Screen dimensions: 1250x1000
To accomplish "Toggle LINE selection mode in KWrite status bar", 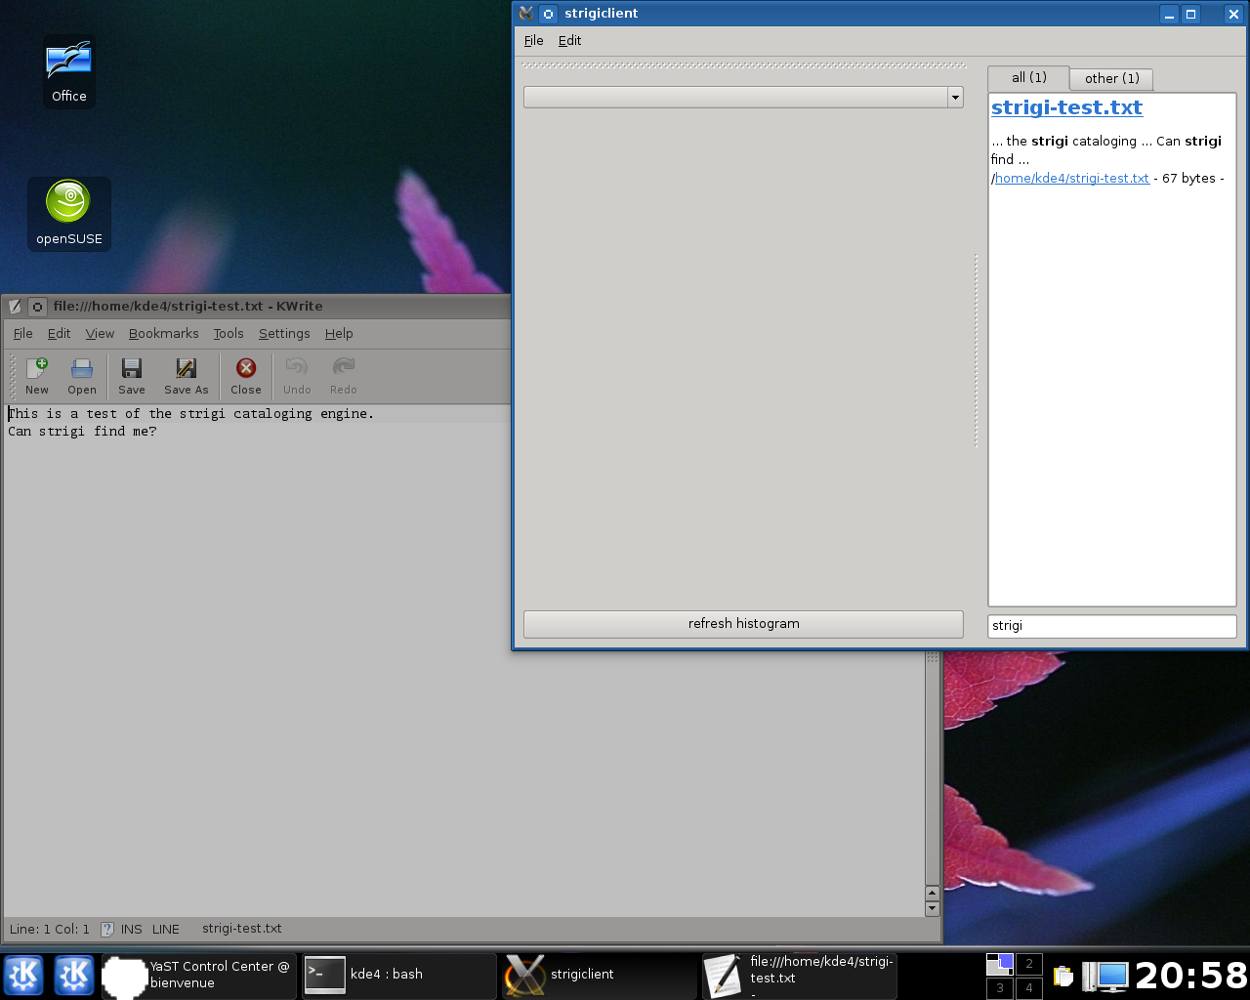I will (166, 930).
